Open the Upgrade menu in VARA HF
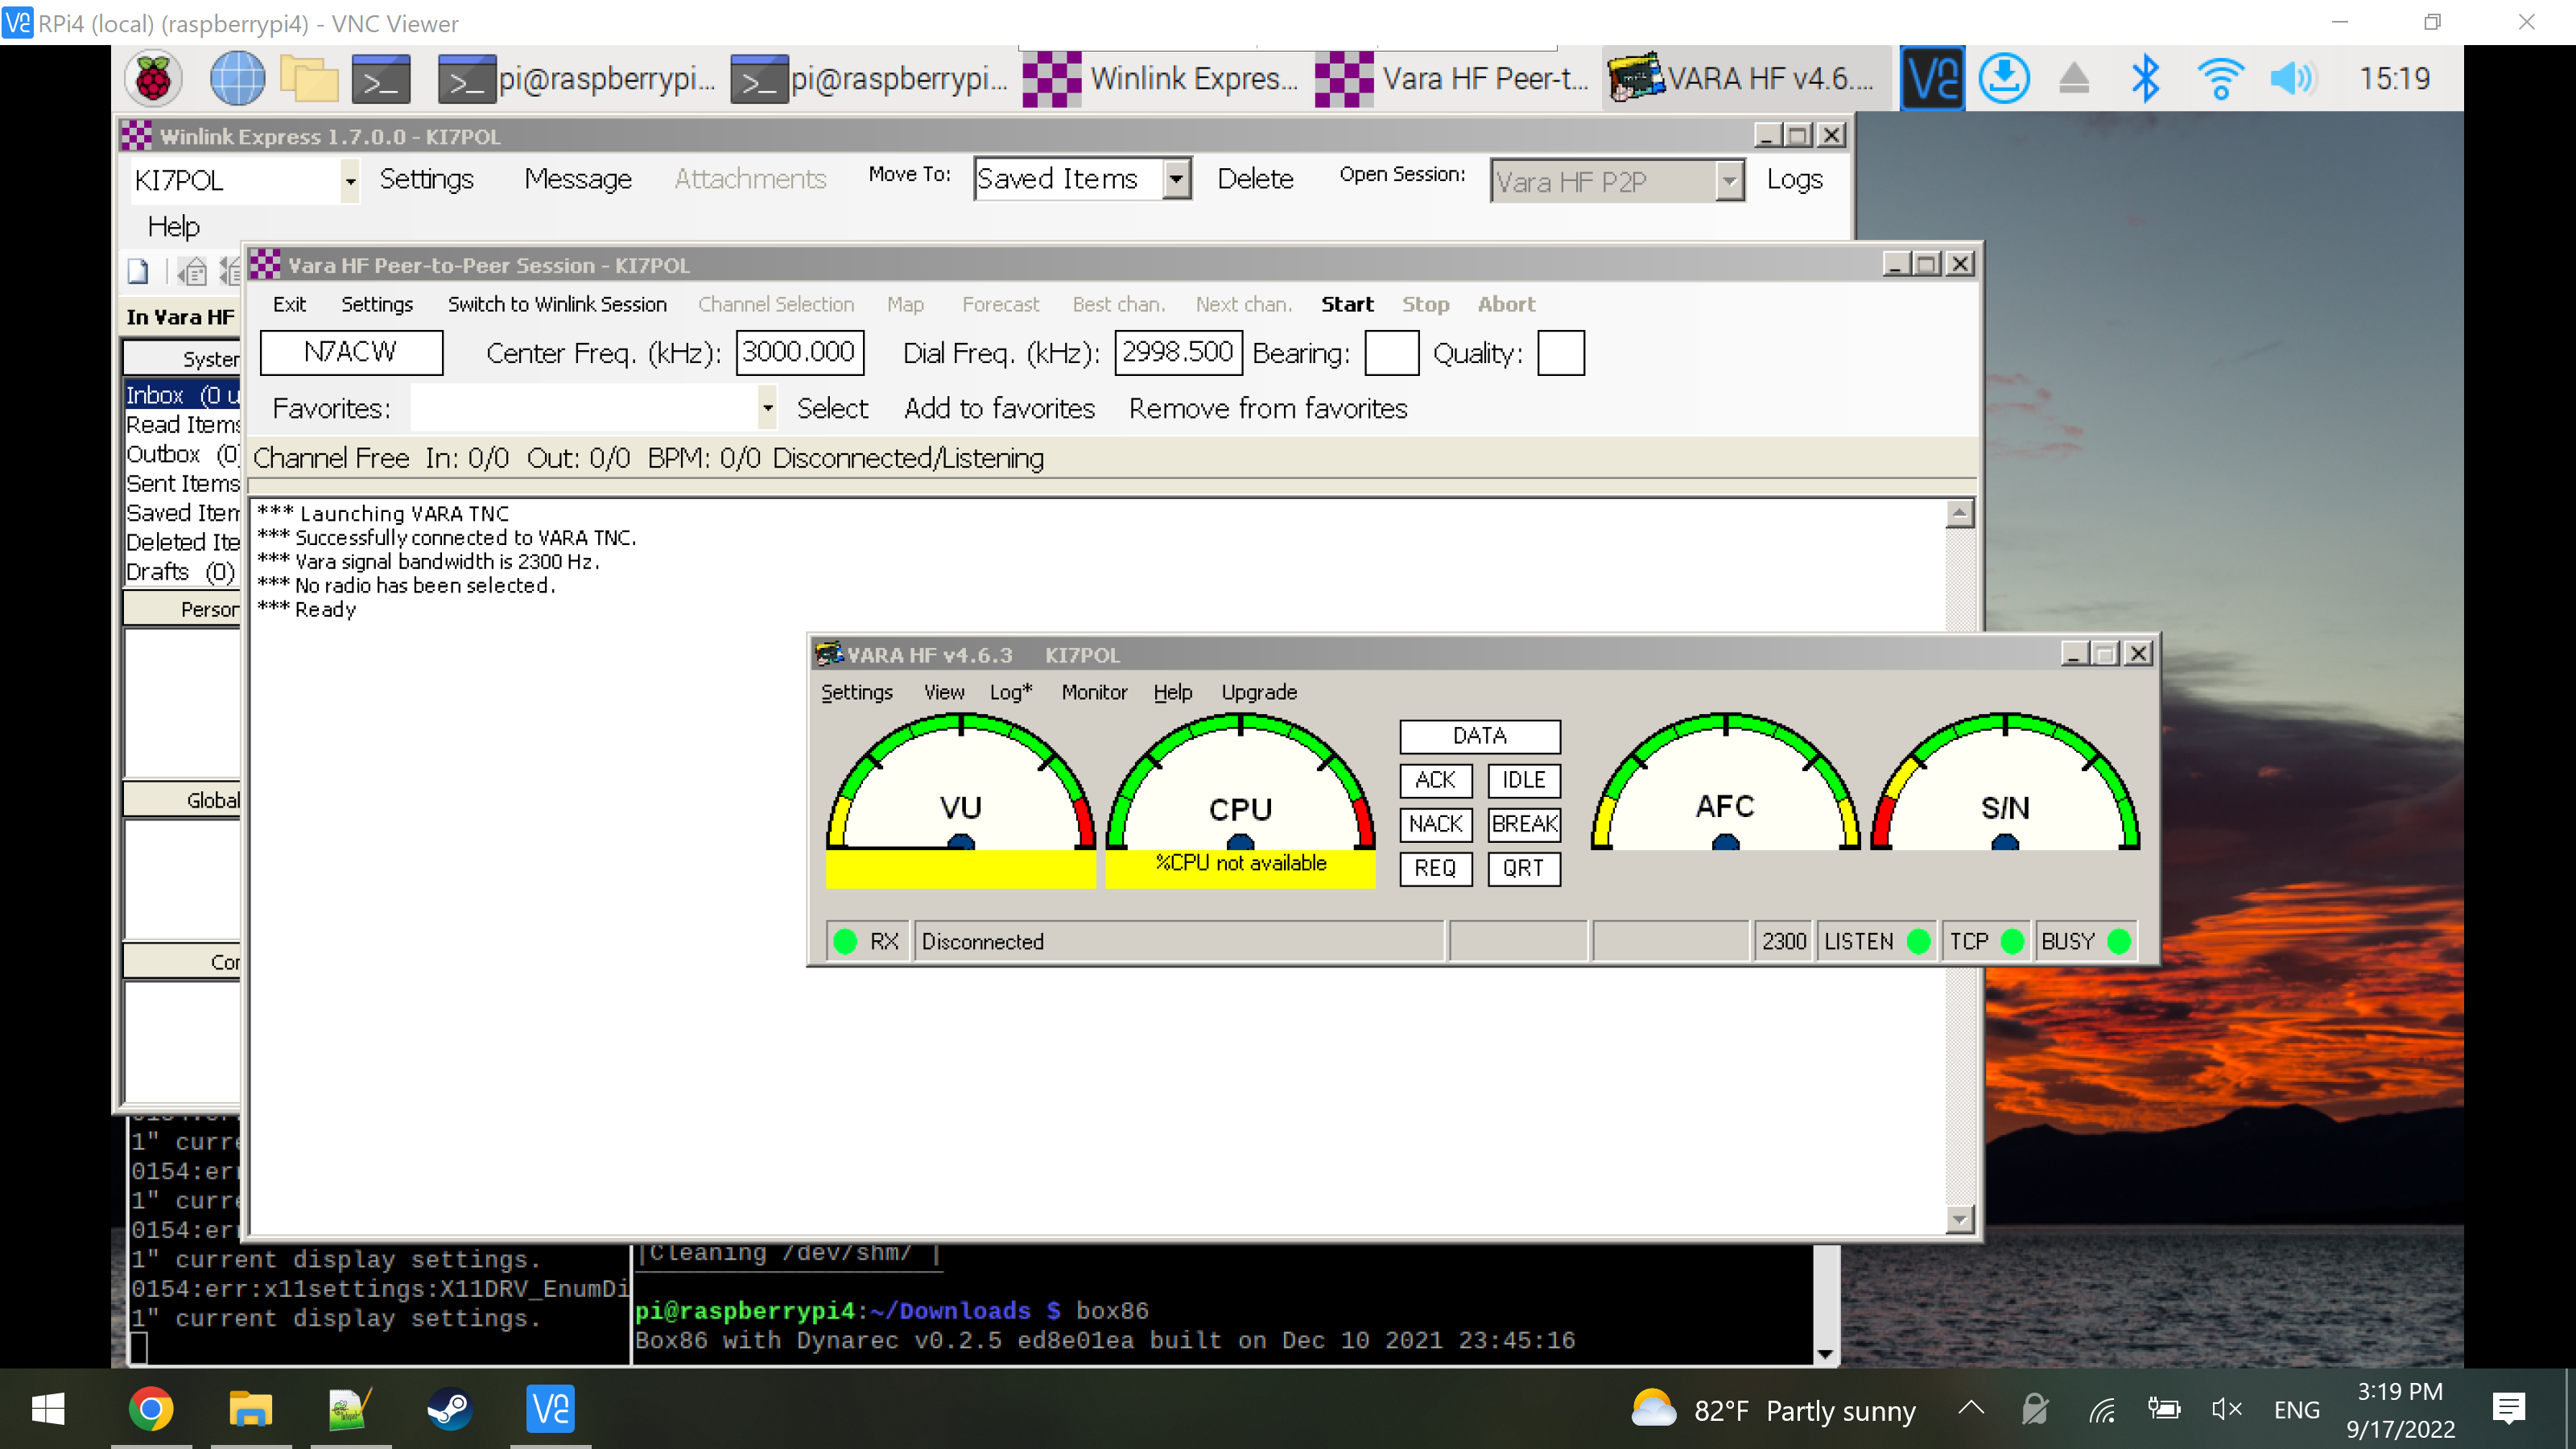 click(x=1259, y=692)
